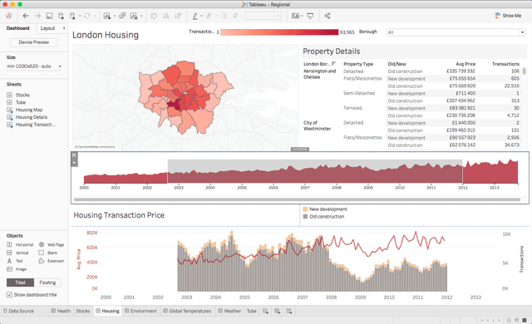Click the Save icon in the toolbar
This screenshot has height=324, width=532.
tap(50, 16)
